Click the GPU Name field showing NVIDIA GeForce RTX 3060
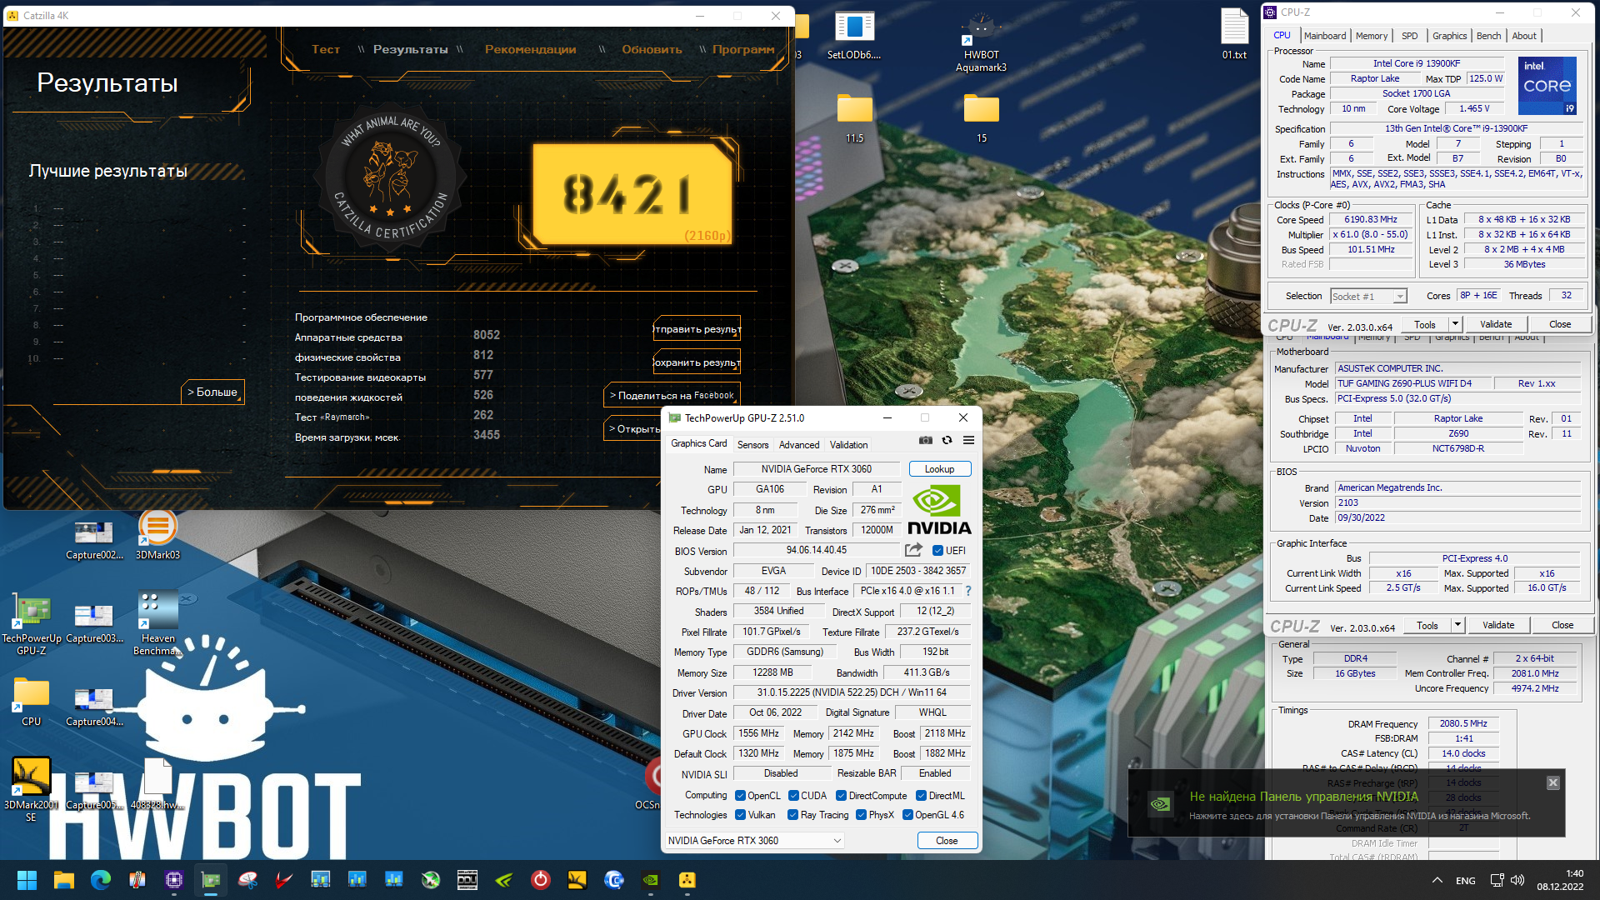 [816, 469]
